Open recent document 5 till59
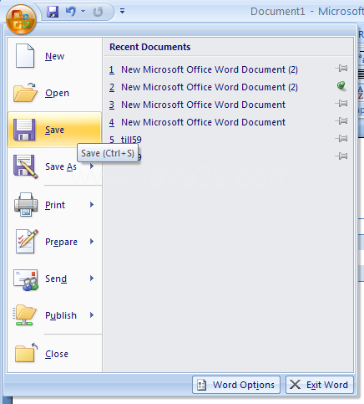This screenshot has width=364, height=404. [x=125, y=140]
